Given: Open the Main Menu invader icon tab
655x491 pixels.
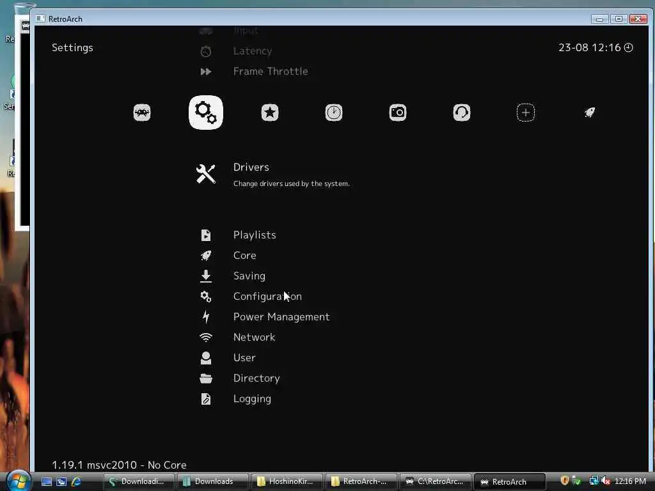Looking at the screenshot, I should tap(142, 113).
